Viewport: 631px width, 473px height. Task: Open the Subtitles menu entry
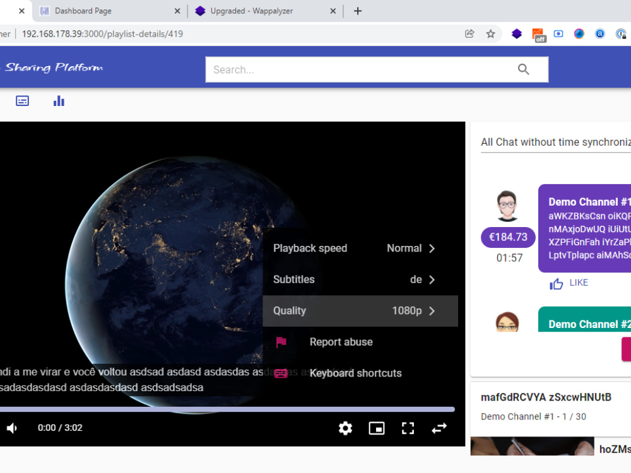360,279
